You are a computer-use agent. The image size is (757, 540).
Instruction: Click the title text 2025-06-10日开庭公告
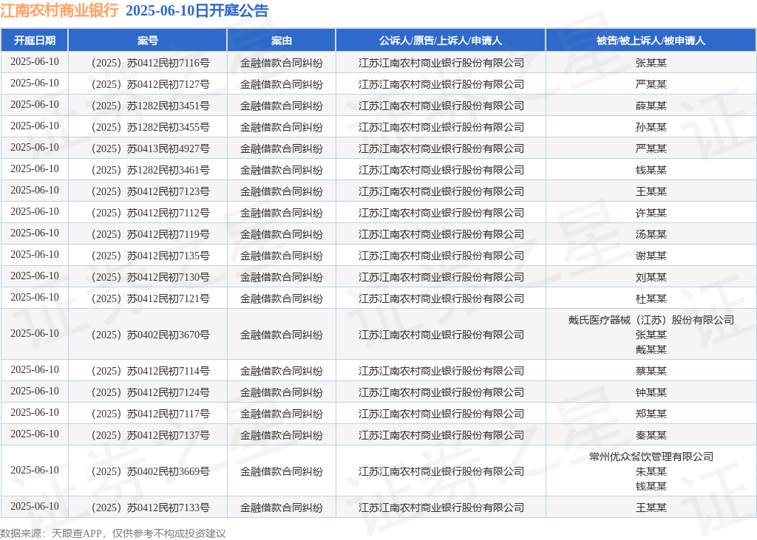(x=197, y=10)
